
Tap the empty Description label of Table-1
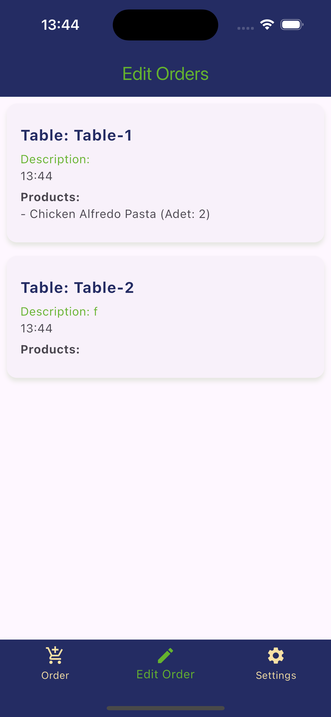55,159
